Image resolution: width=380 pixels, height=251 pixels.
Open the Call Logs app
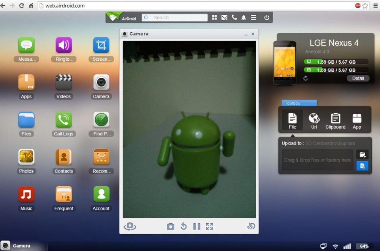pyautogui.click(x=63, y=121)
